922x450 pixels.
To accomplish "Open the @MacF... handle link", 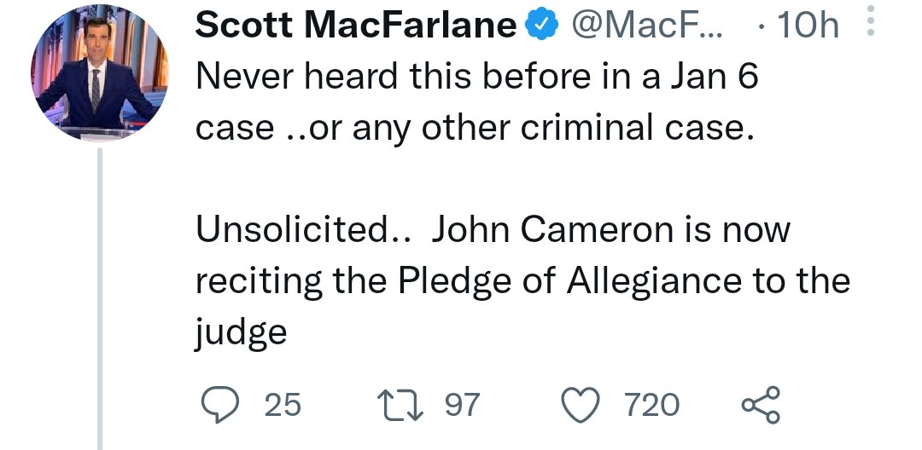I will click(645, 28).
